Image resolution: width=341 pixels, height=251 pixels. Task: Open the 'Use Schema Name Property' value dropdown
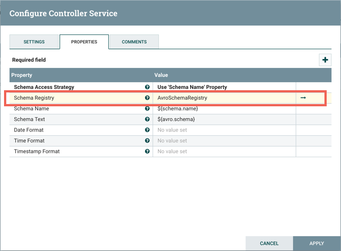tap(224, 87)
